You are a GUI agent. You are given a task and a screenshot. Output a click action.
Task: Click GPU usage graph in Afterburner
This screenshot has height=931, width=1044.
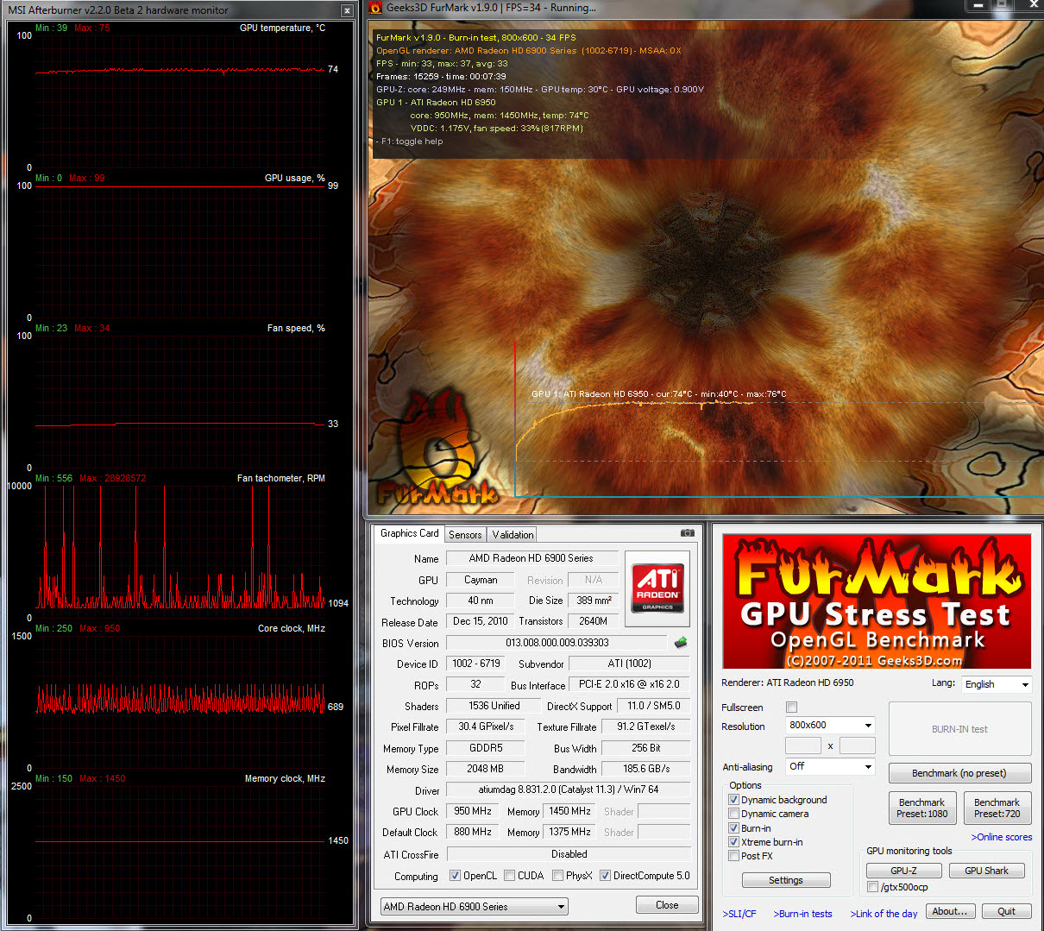coord(180,251)
